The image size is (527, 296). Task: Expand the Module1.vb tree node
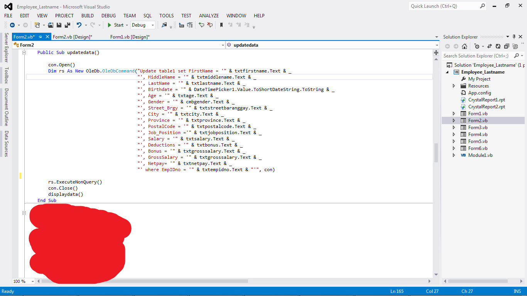[454, 155]
